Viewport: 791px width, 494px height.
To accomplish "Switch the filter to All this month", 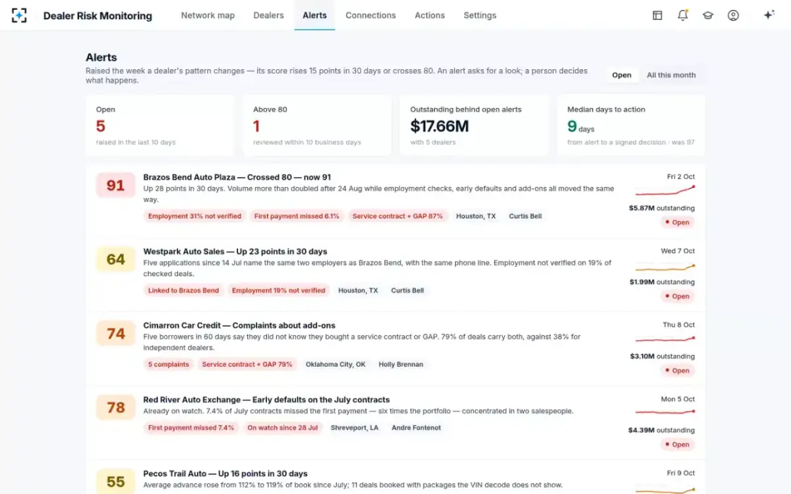I will pos(671,75).
